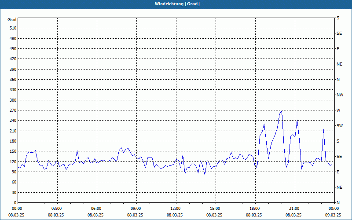The width and height of the screenshot is (352, 220).
Task: Click the "180" degree axis label
Action: point(13,141)
